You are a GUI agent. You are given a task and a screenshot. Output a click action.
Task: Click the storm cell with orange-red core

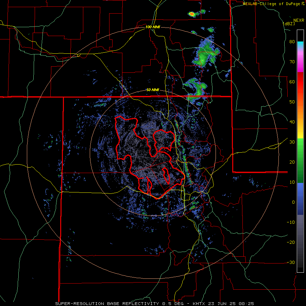tap(192, 14)
